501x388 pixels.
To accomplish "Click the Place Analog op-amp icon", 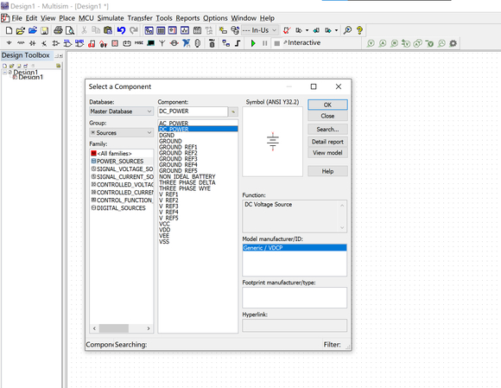I will coord(56,43).
